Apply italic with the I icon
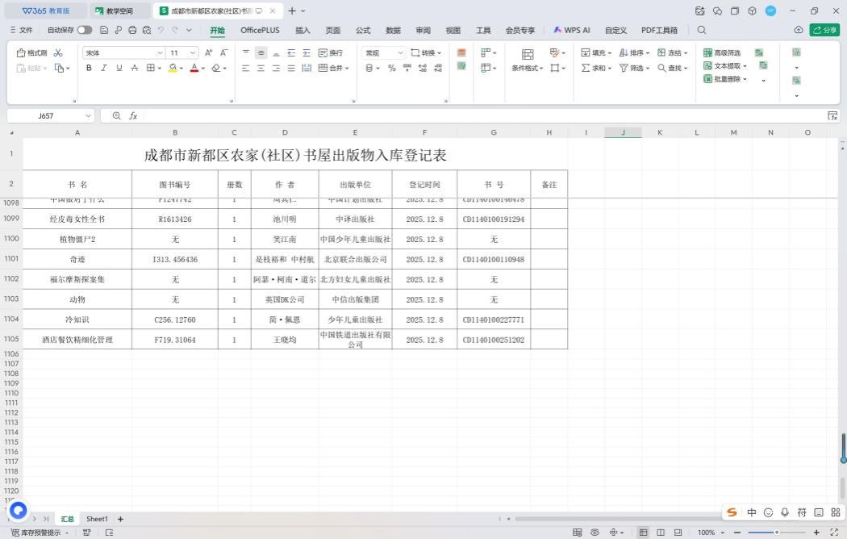 [x=104, y=69]
